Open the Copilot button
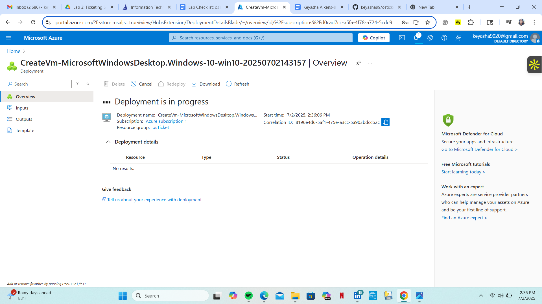Image resolution: width=542 pixels, height=304 pixels. pyautogui.click(x=374, y=38)
